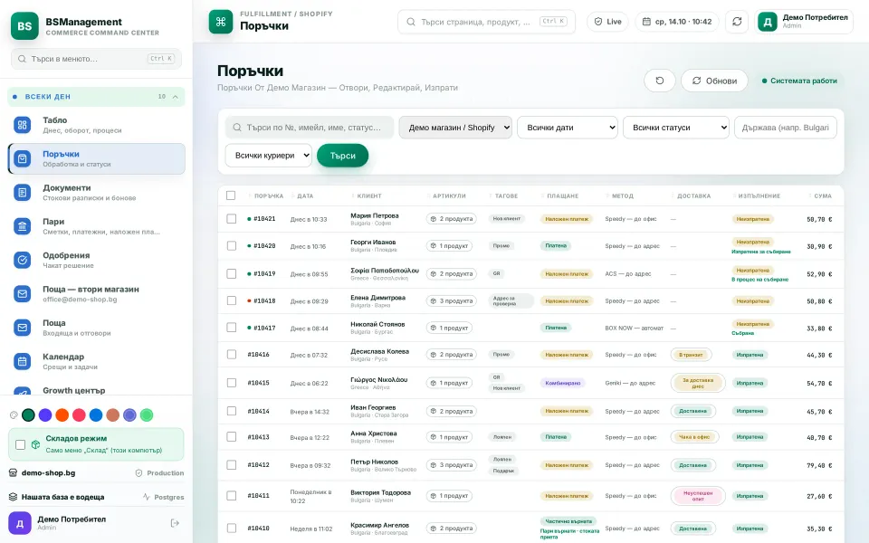Click the Пари bank icon

(x=22, y=226)
